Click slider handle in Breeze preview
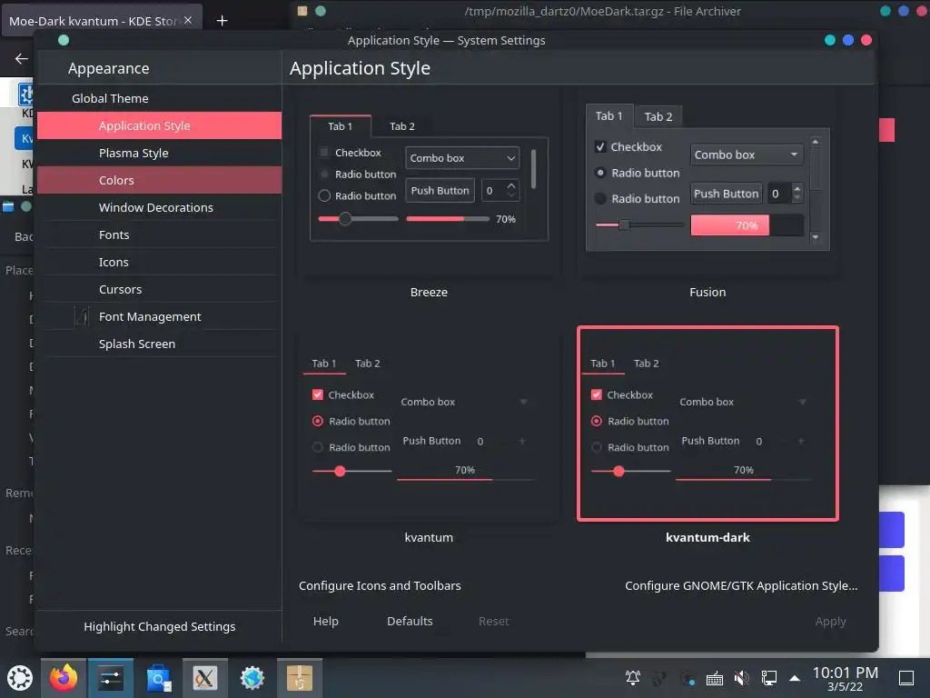 [345, 219]
